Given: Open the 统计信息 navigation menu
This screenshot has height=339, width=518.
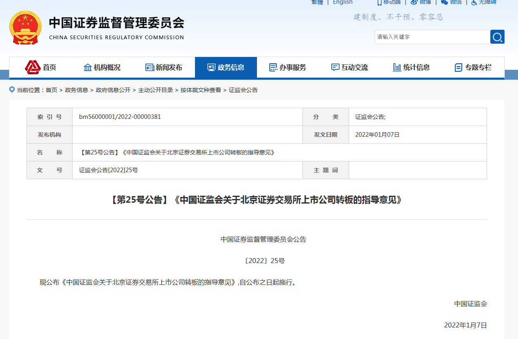Looking at the screenshot, I should (x=411, y=67).
